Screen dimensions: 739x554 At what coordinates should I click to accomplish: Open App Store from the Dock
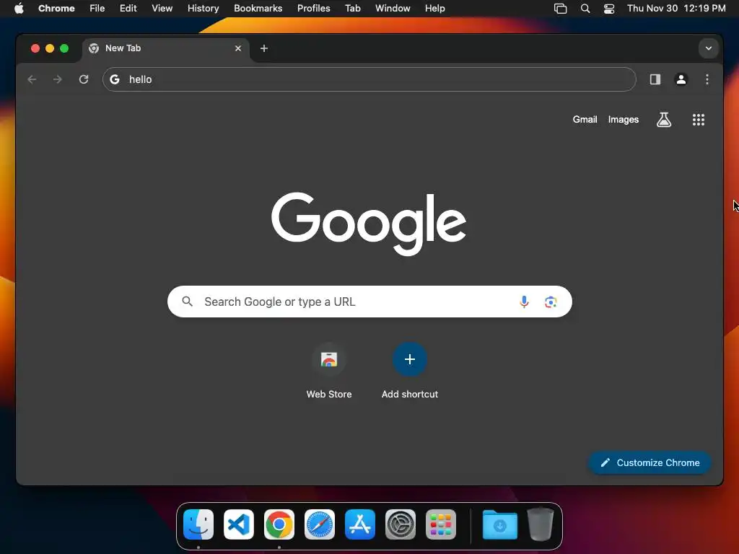coord(360,524)
